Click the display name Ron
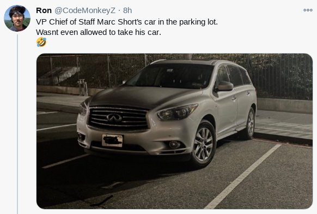 (44, 10)
